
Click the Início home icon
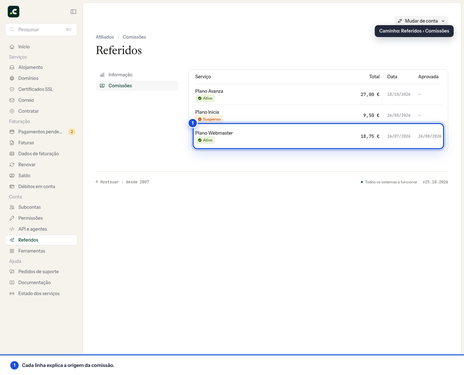point(12,47)
